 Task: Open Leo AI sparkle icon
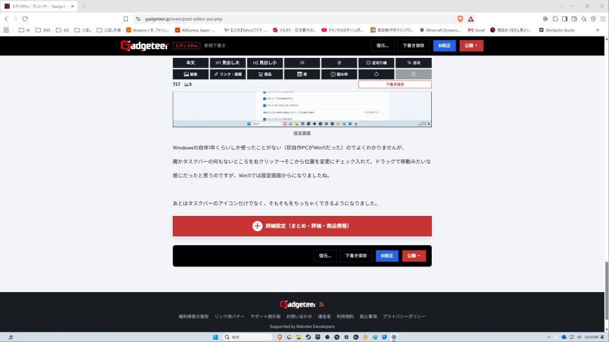coord(583,19)
